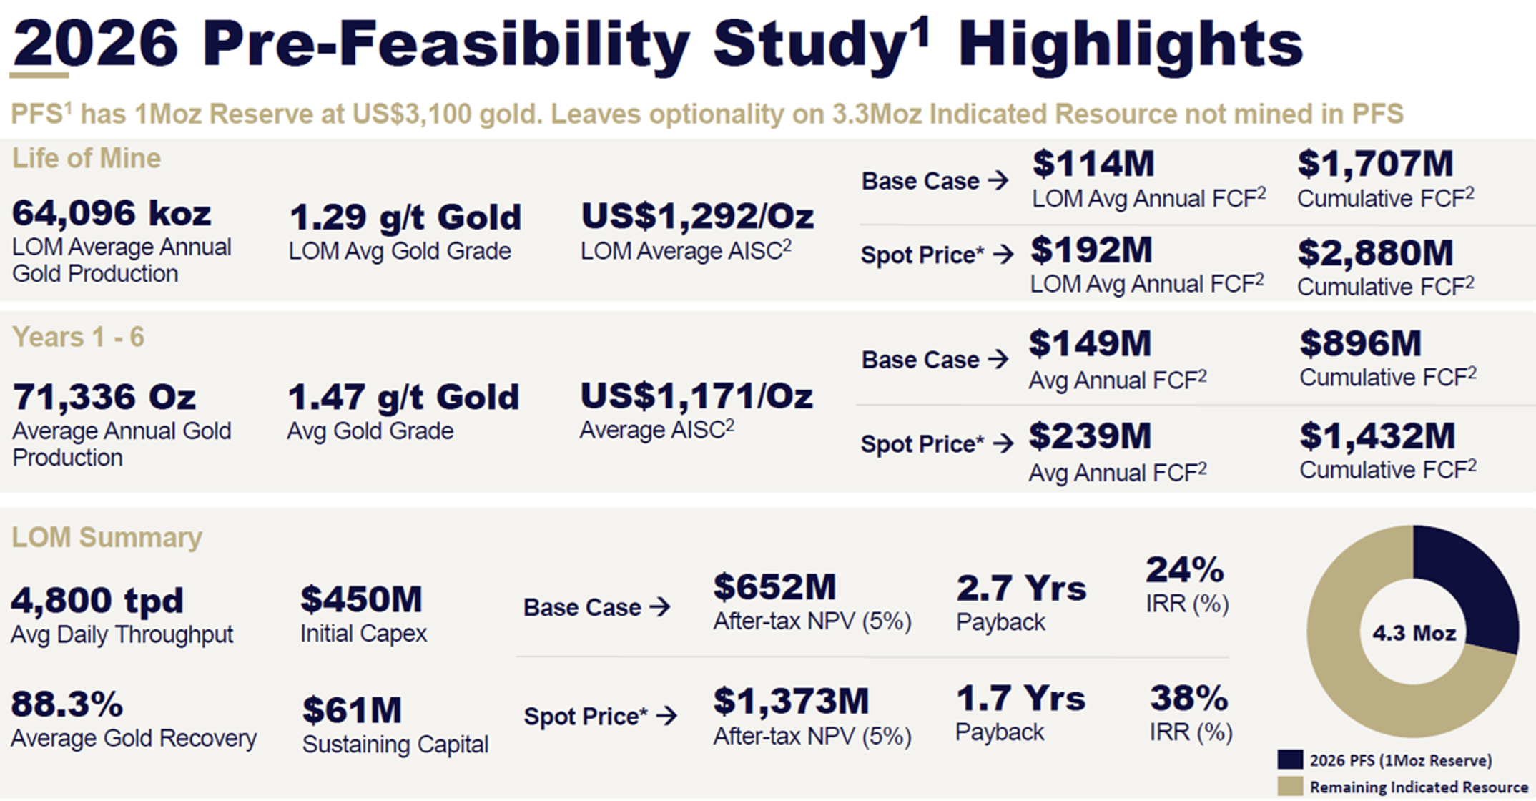Viewport: 1536px width, 801px height.
Task: Click the tan Remaining Indicated Resource swatch
Action: pyautogui.click(x=1290, y=786)
